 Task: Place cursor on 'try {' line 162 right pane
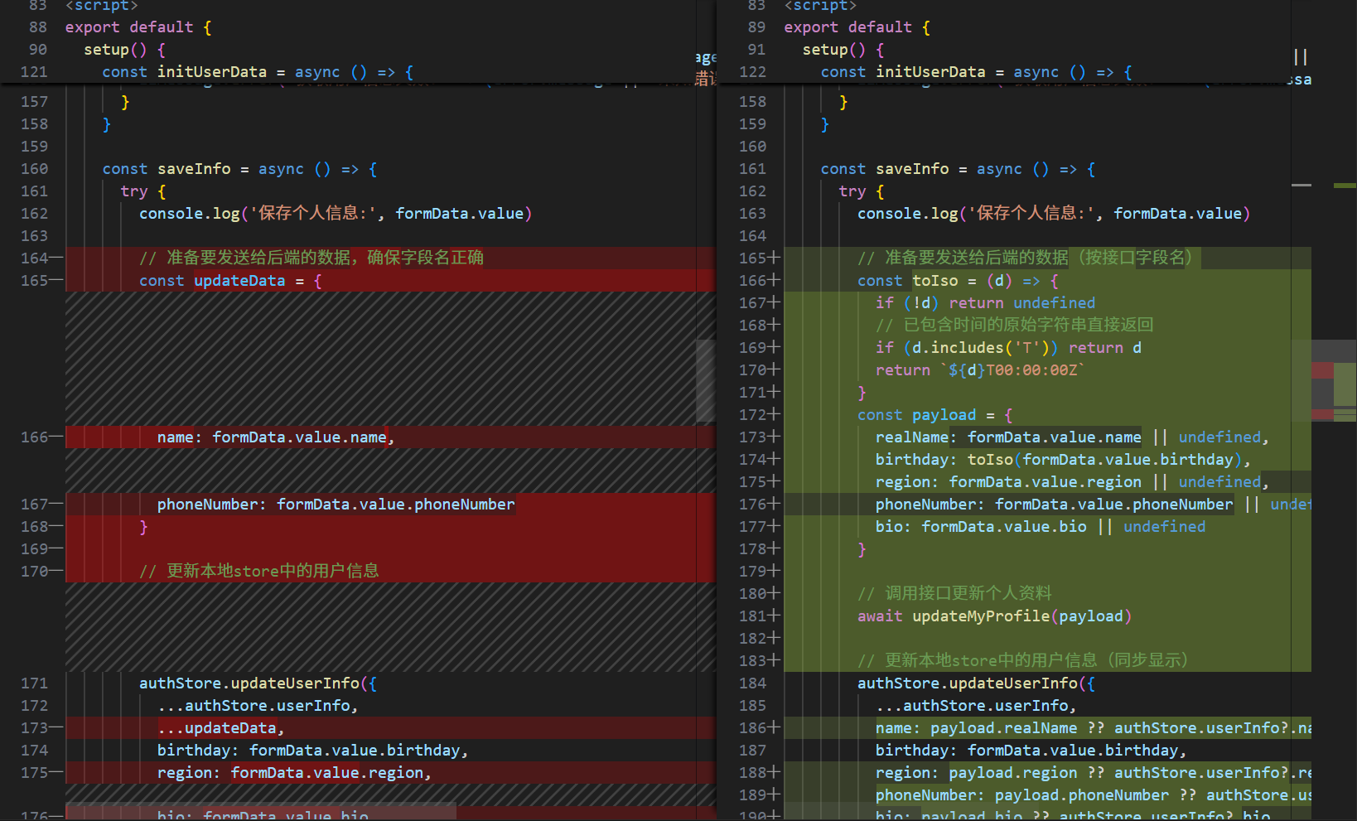(x=862, y=191)
